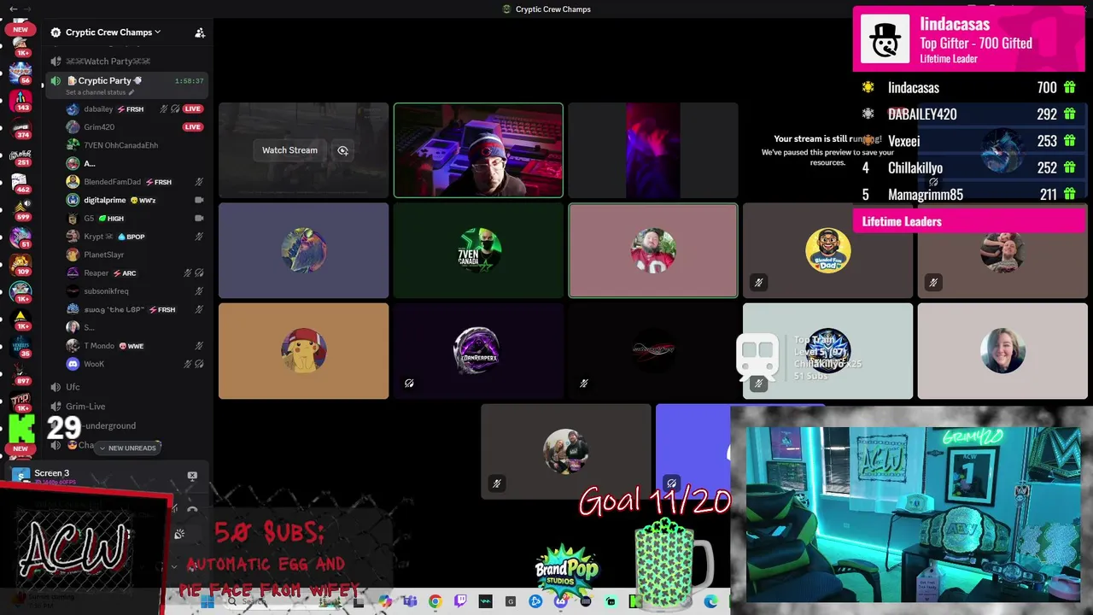1093x615 pixels.
Task: Open dabailey in the voice user list
Action: pos(98,109)
